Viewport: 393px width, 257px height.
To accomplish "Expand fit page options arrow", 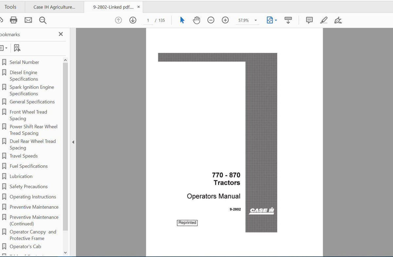I will tap(276, 20).
